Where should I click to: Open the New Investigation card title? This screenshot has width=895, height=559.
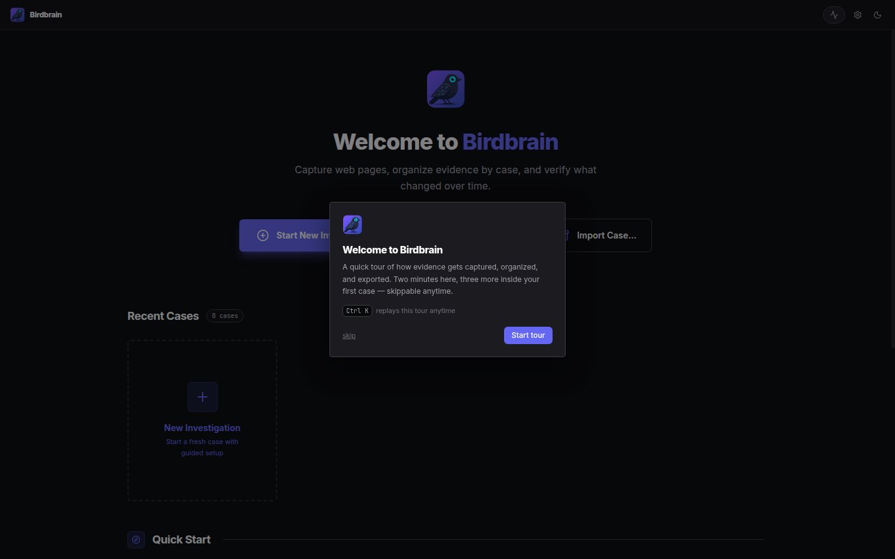point(202,428)
